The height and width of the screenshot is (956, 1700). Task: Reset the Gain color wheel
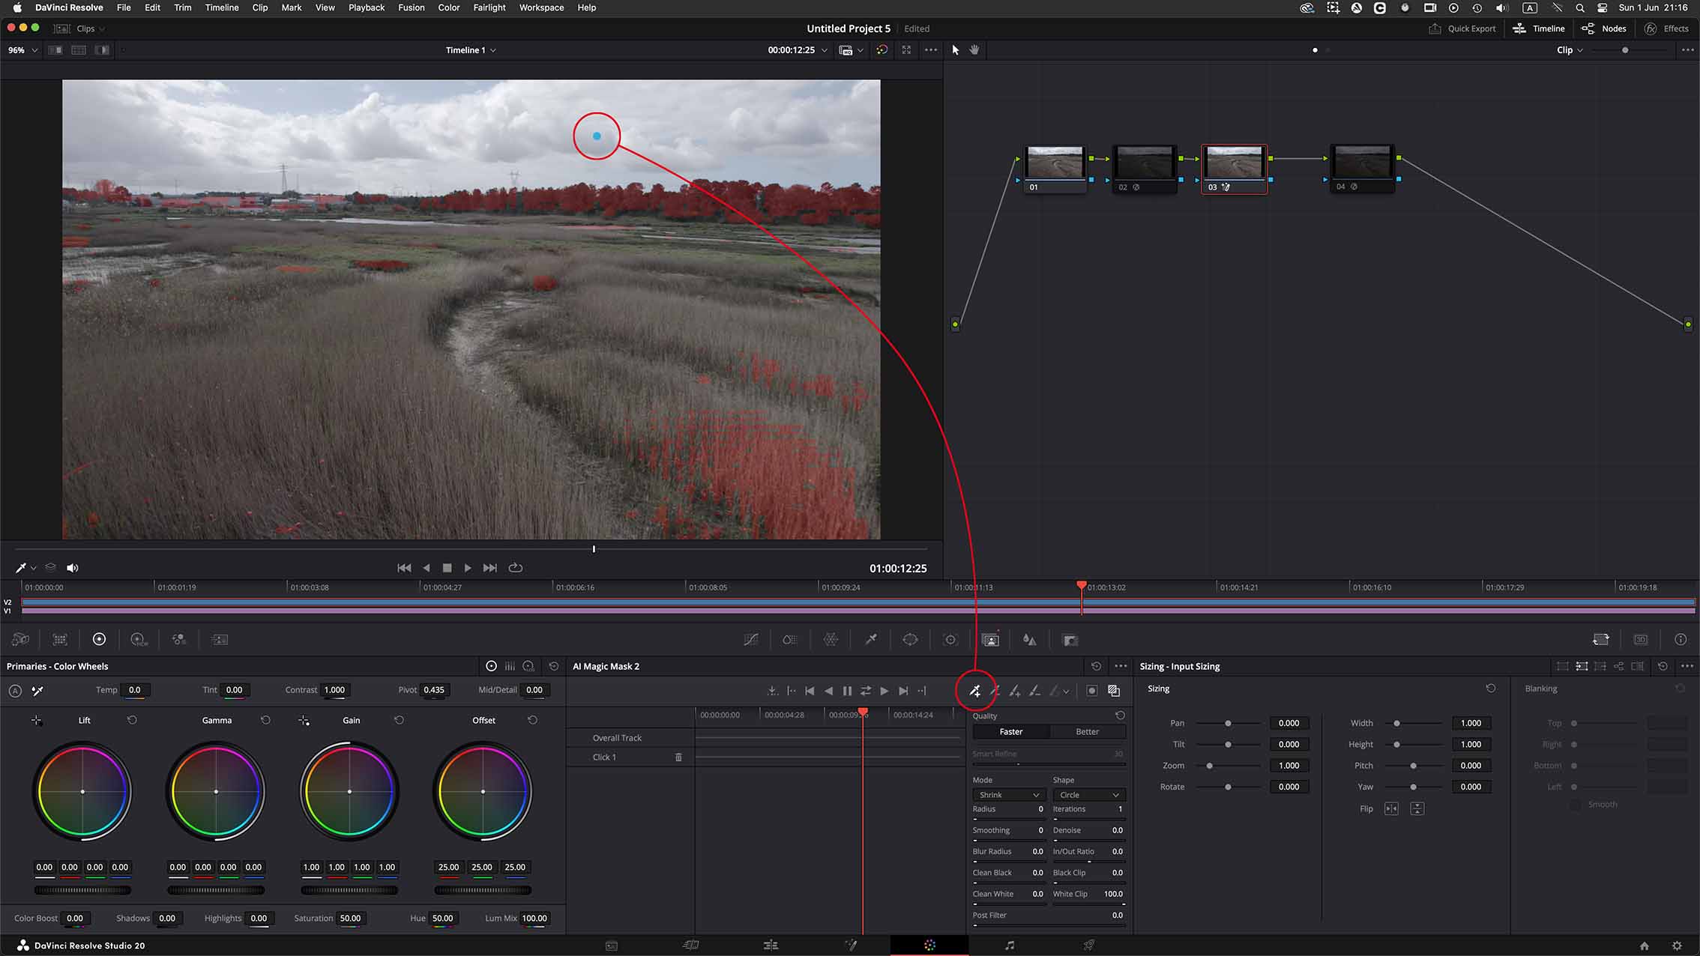click(399, 720)
